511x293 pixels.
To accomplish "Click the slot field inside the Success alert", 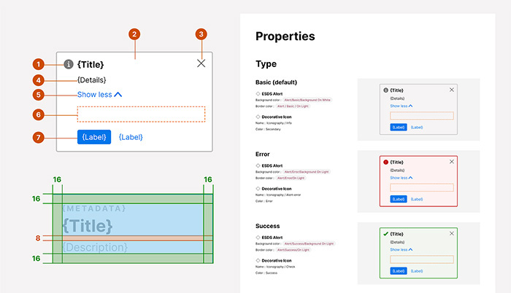I will tap(422, 259).
